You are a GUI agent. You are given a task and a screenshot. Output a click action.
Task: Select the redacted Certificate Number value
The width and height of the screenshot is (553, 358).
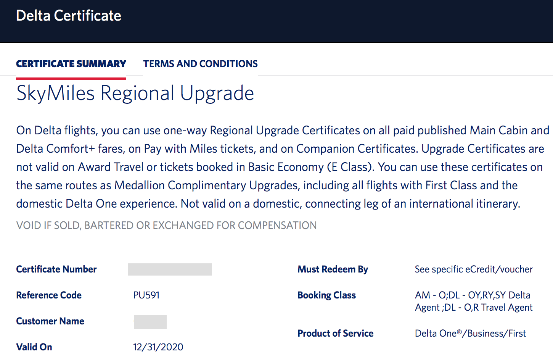[x=170, y=269]
